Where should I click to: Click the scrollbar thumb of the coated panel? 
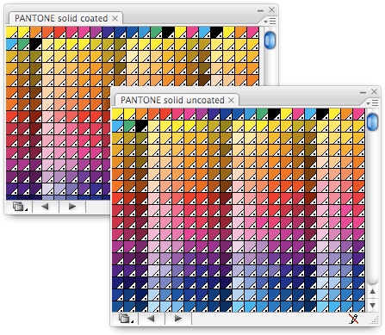[270, 40]
